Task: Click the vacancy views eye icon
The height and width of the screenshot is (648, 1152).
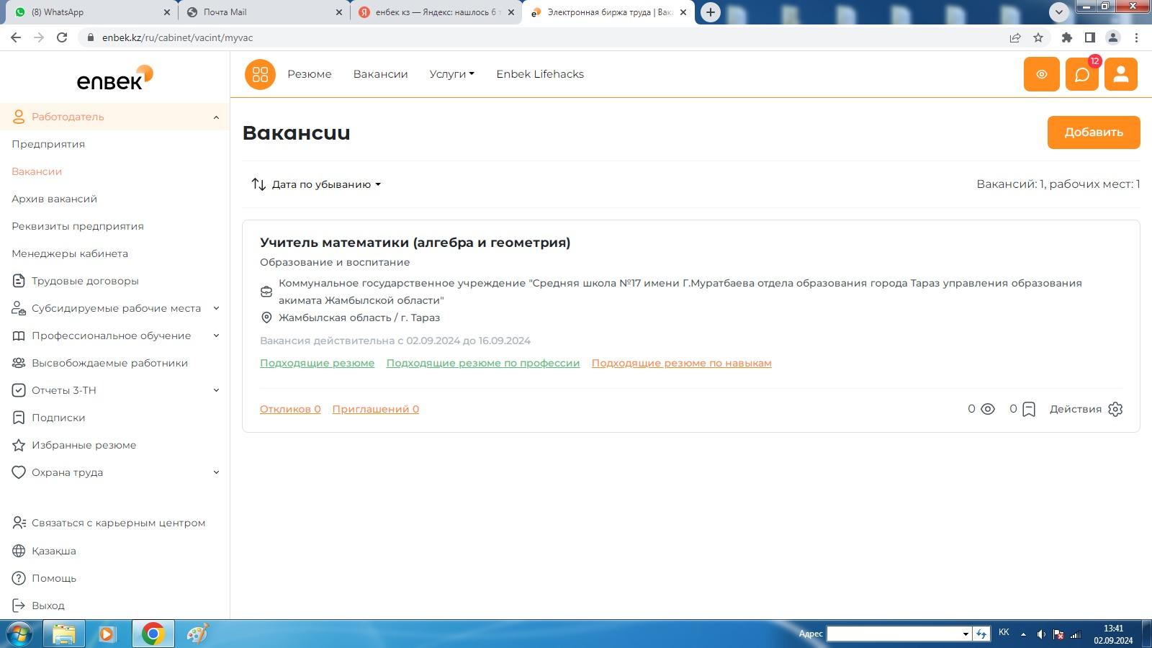Action: click(x=988, y=409)
